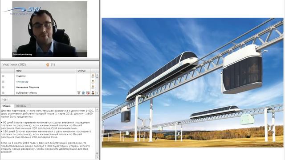Click the user icon in Ненашева Людмила's row

tap(93, 87)
